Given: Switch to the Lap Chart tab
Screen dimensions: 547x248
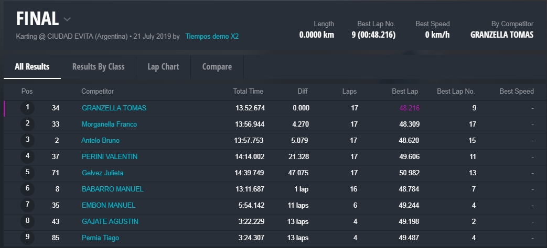Looking at the screenshot, I should coord(163,66).
